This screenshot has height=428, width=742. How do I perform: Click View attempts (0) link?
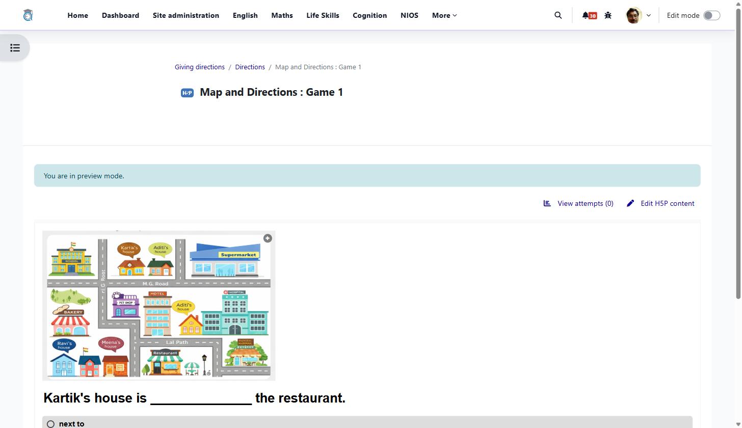(578, 203)
